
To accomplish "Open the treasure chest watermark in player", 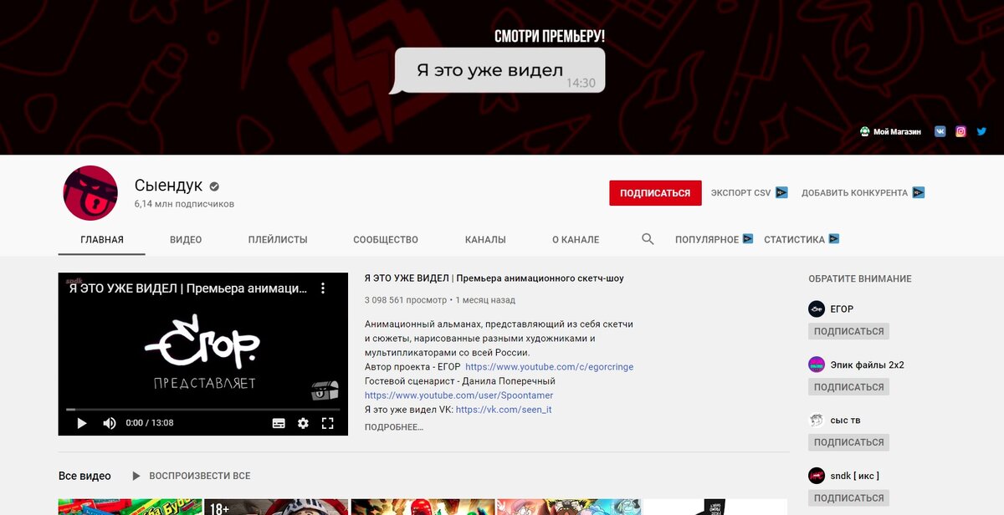I will pyautogui.click(x=325, y=390).
